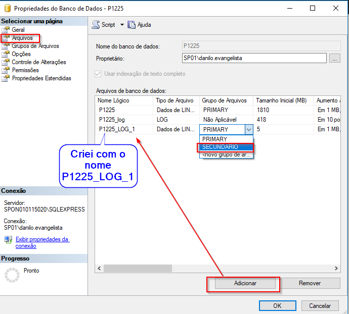Click the initial size 5 cell
Screen dimensions: 349x314
283,129
